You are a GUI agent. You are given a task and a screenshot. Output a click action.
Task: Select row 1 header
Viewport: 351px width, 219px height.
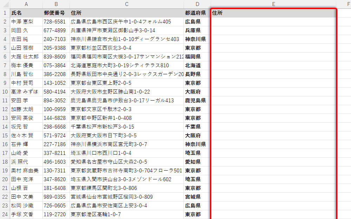click(x=5, y=13)
